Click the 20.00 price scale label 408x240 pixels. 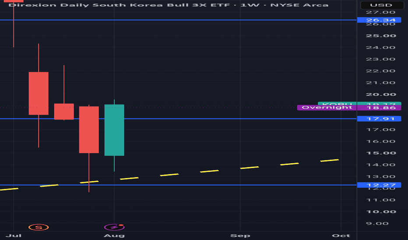[381, 94]
